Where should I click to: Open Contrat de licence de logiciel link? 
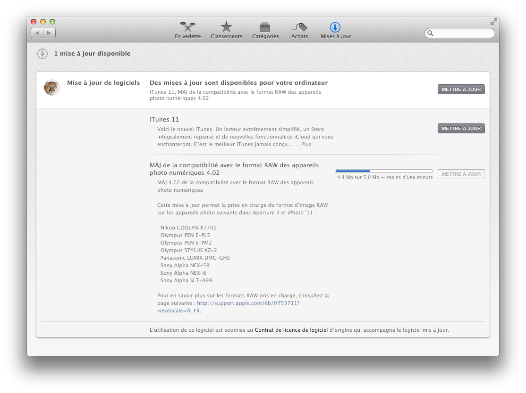coord(291,330)
